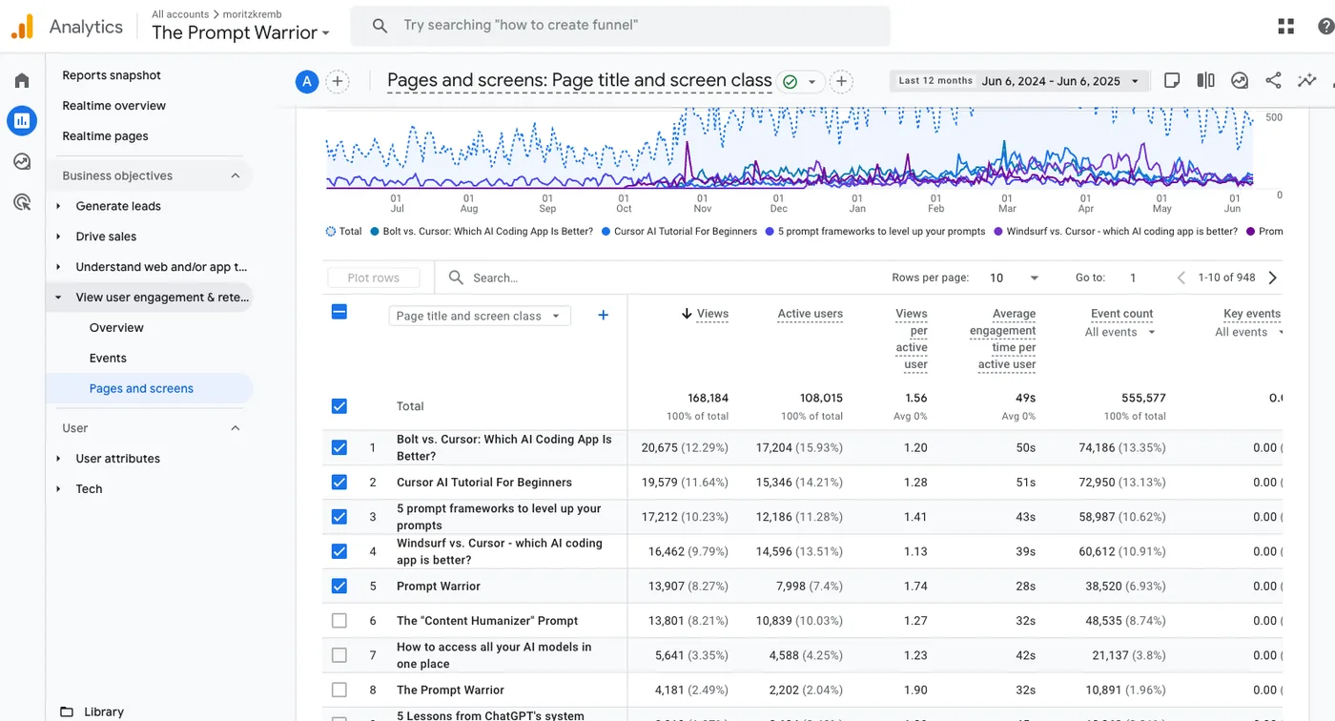The image size is (1335, 721).
Task: Toggle Bolt vs. Cursor legend entry
Action: click(x=482, y=232)
